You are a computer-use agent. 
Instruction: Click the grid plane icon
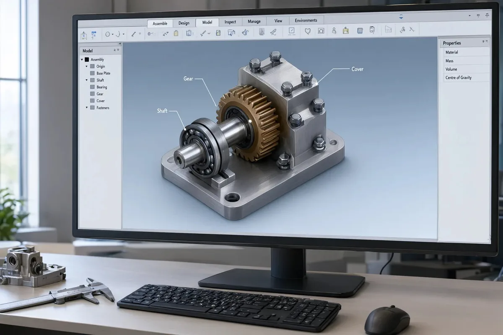pos(388,29)
